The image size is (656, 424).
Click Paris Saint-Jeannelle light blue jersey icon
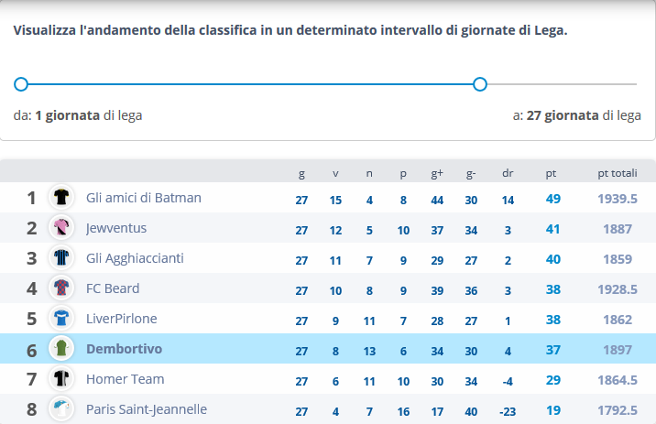pos(61,408)
